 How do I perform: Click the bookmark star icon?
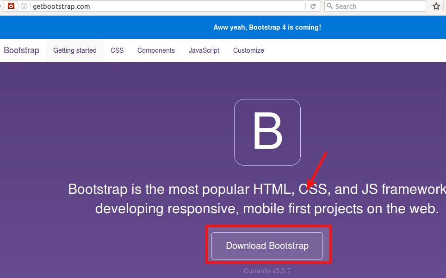[436, 6]
